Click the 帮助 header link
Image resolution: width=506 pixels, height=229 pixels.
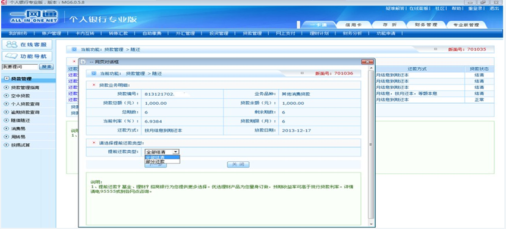coord(456,8)
